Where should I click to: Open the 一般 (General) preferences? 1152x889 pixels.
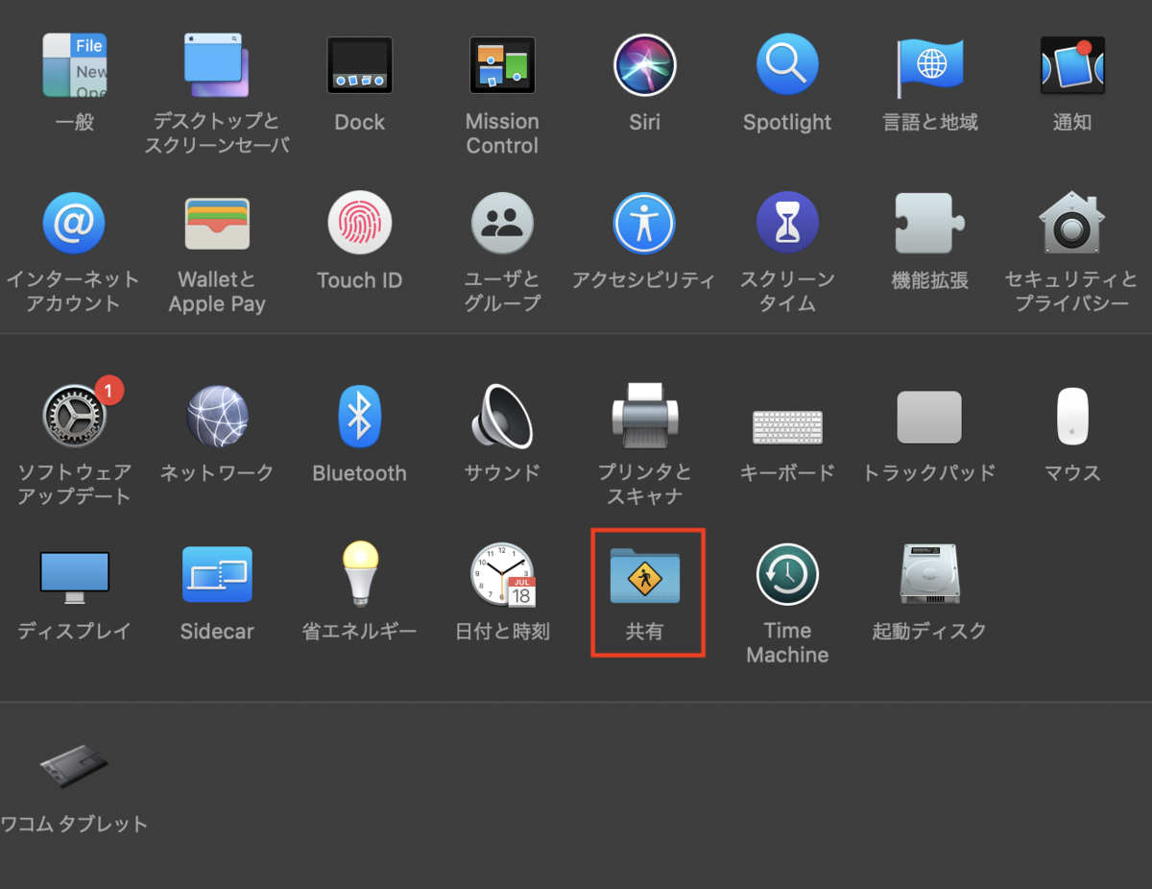click(75, 65)
